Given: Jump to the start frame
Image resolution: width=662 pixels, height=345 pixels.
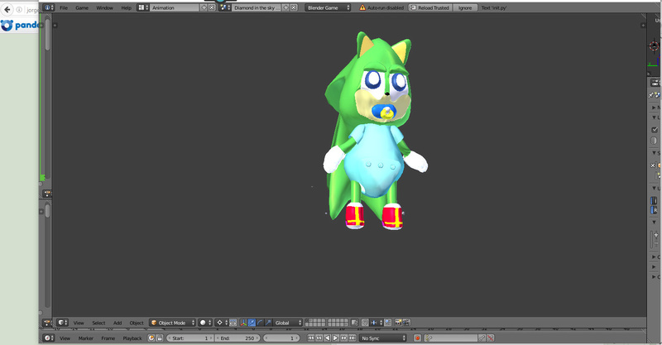Looking at the screenshot, I should click(311, 338).
